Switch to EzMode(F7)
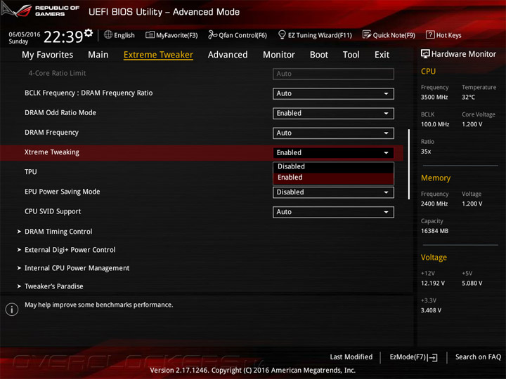This screenshot has width=506, height=379. pyautogui.click(x=413, y=357)
